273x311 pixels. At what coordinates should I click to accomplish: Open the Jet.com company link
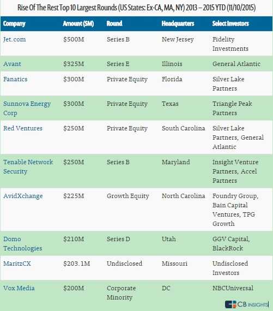point(15,39)
